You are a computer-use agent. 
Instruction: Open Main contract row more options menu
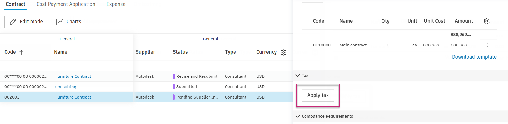pos(487,45)
